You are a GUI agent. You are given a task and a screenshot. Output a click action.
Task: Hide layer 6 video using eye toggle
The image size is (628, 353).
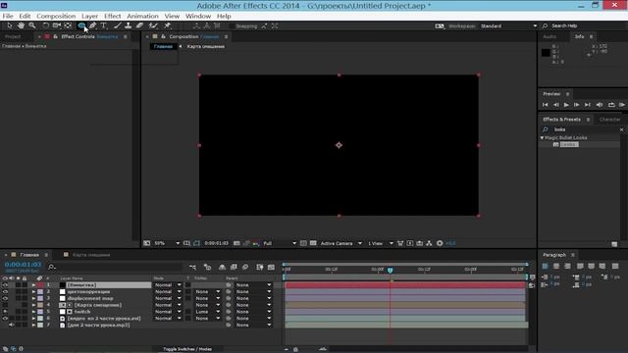(5, 318)
